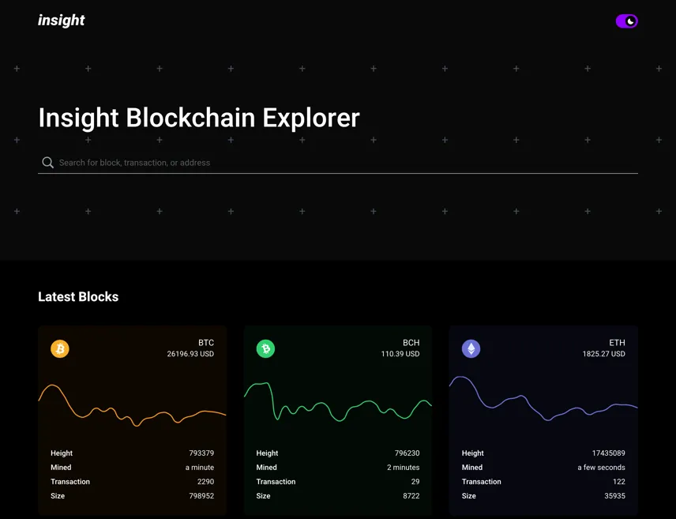Toggle the dark mode switch

[x=626, y=21]
